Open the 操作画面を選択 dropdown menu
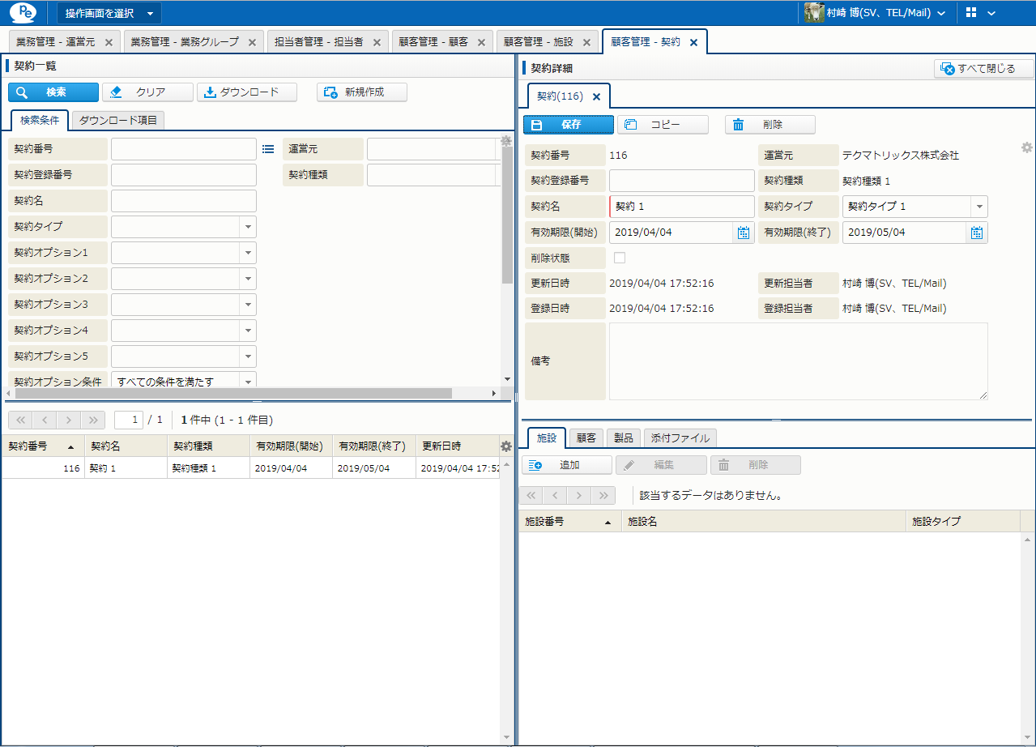Image resolution: width=1036 pixels, height=747 pixels. [x=109, y=13]
